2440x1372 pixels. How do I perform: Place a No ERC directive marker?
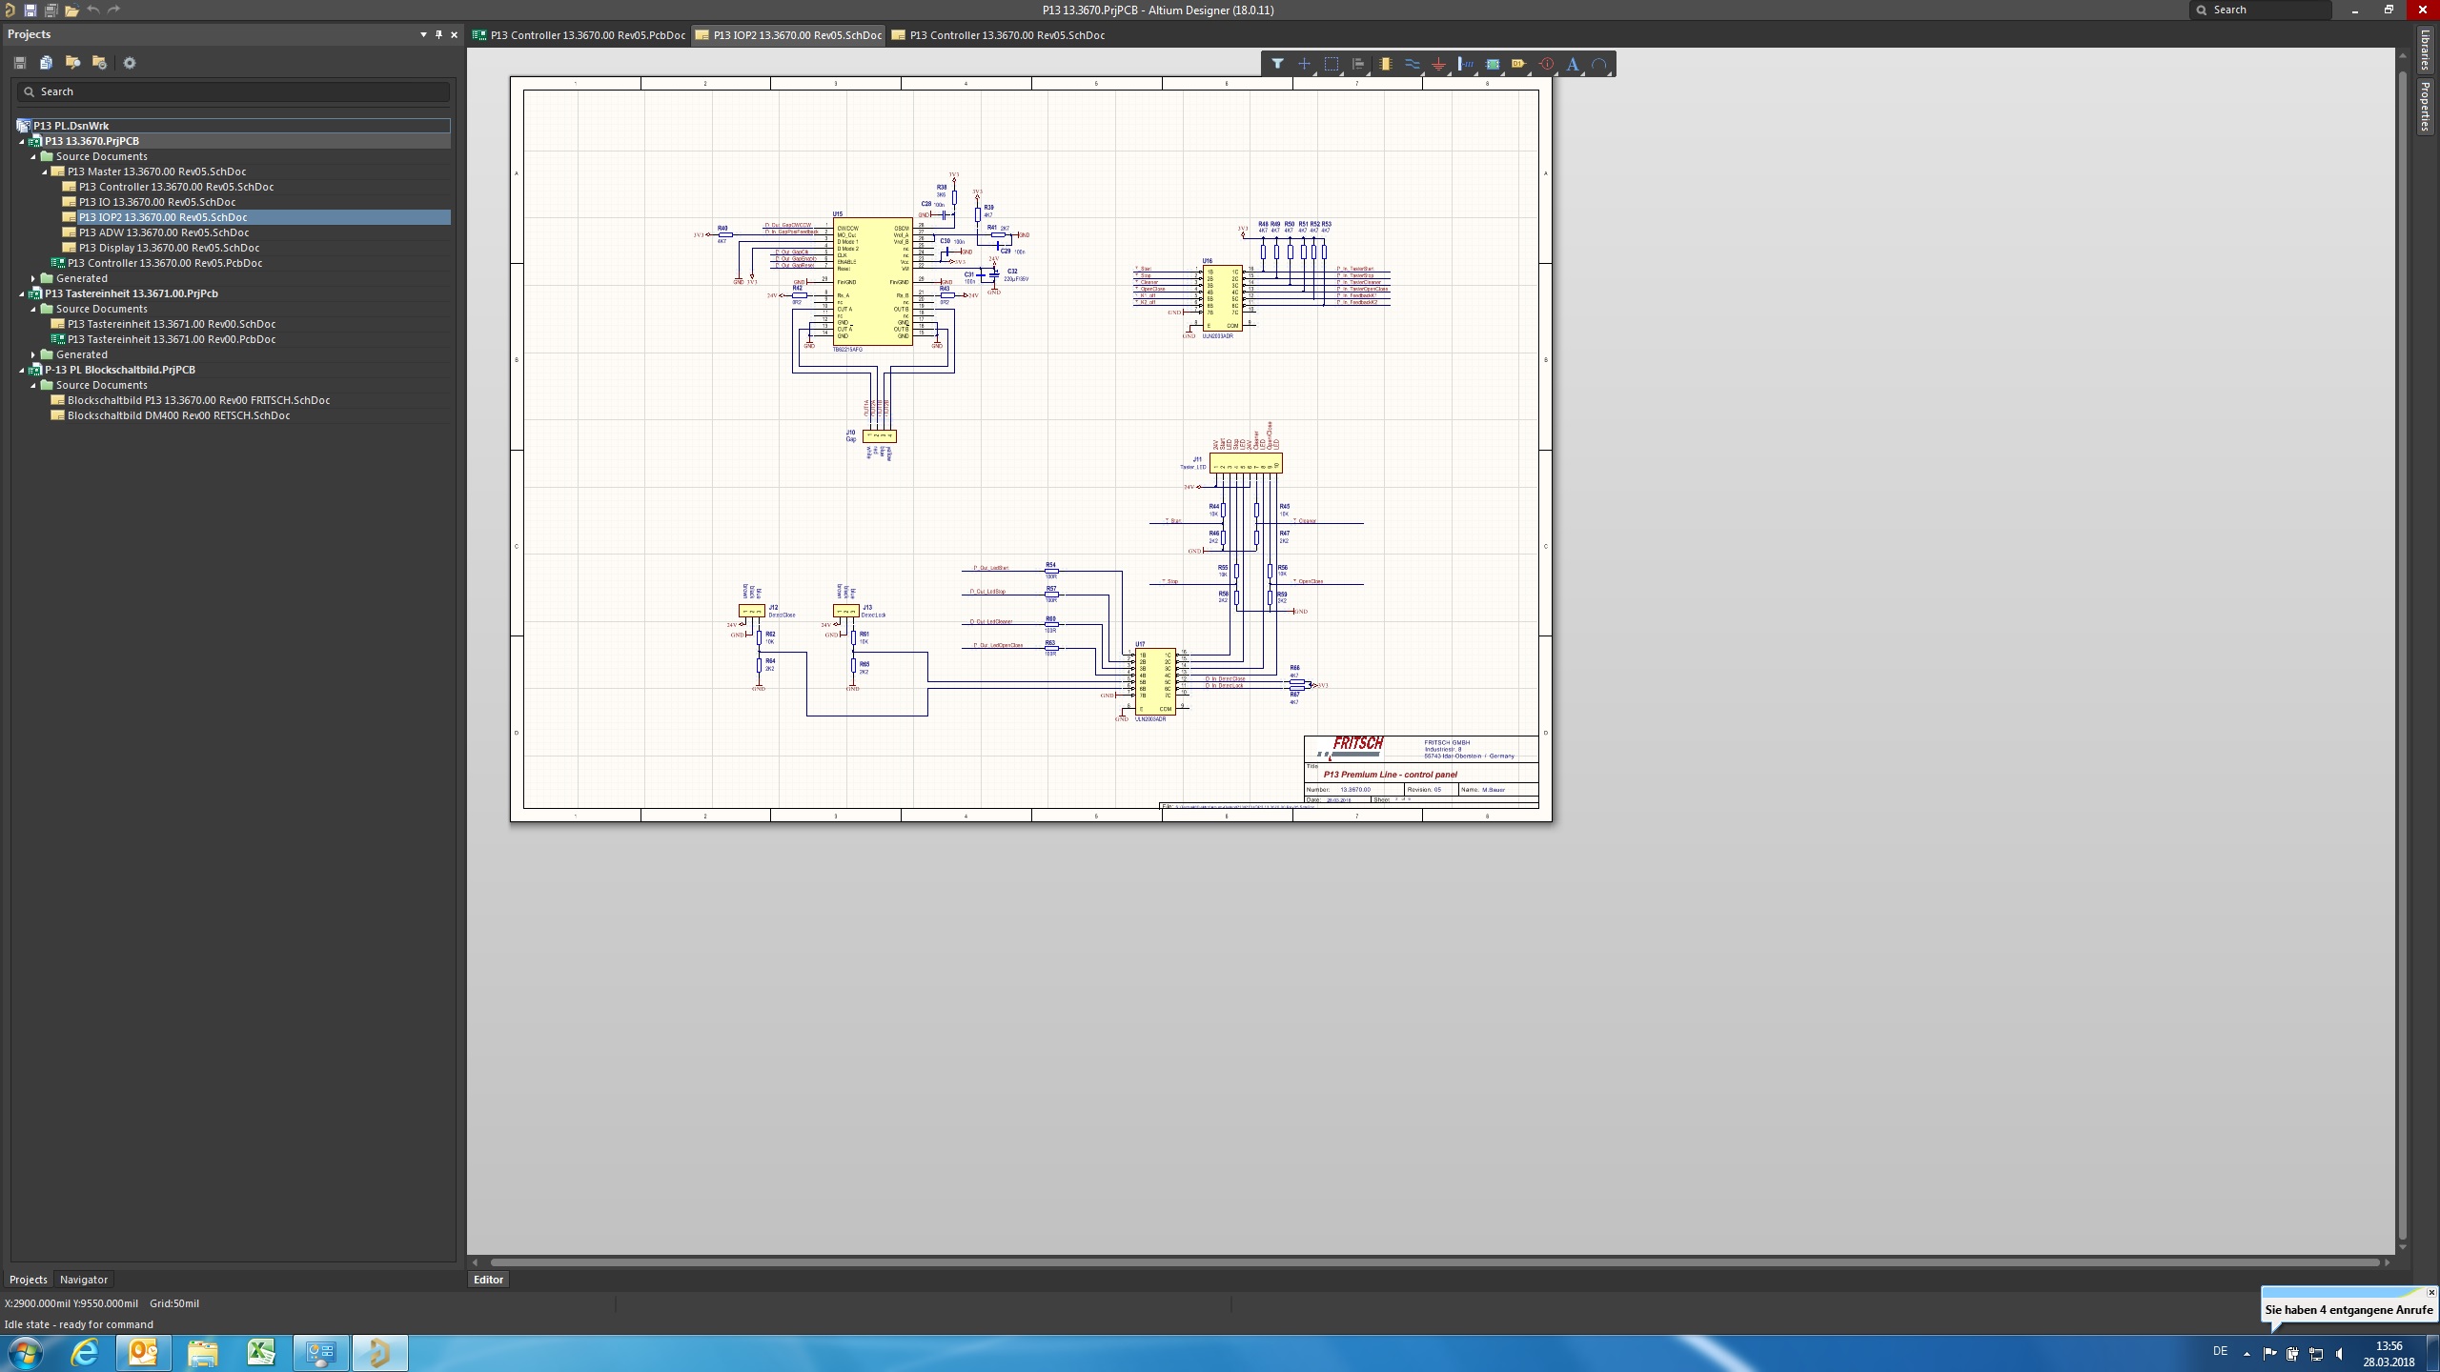point(1546,64)
